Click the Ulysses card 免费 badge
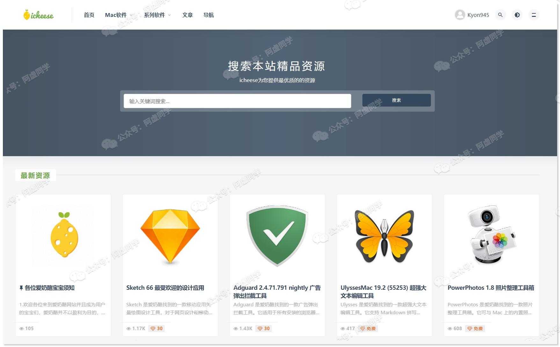The image size is (560, 347). point(368,329)
